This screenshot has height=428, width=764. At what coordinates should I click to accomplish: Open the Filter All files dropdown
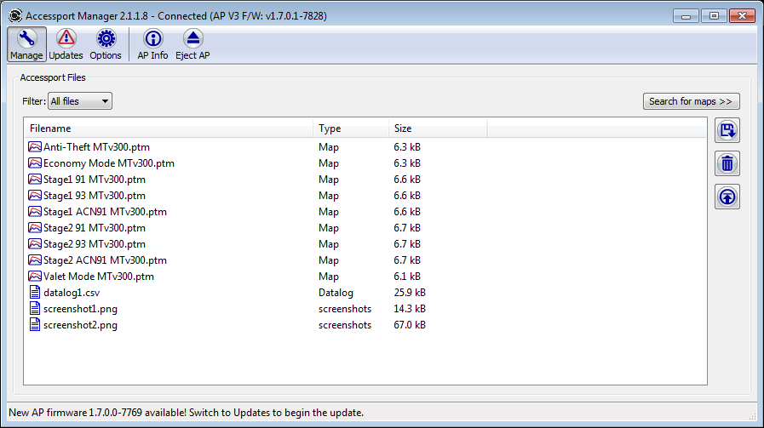tap(80, 101)
